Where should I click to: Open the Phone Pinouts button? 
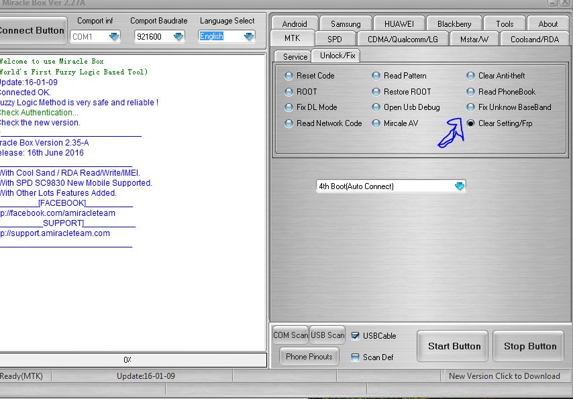309,357
